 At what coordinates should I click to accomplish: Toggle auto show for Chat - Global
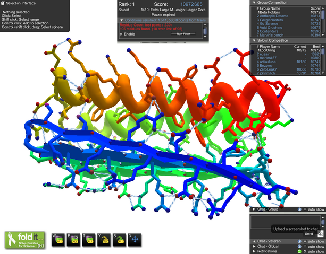305,247
